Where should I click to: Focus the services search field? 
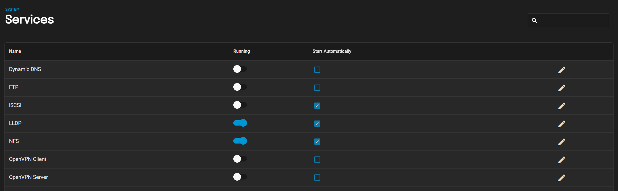pos(568,20)
